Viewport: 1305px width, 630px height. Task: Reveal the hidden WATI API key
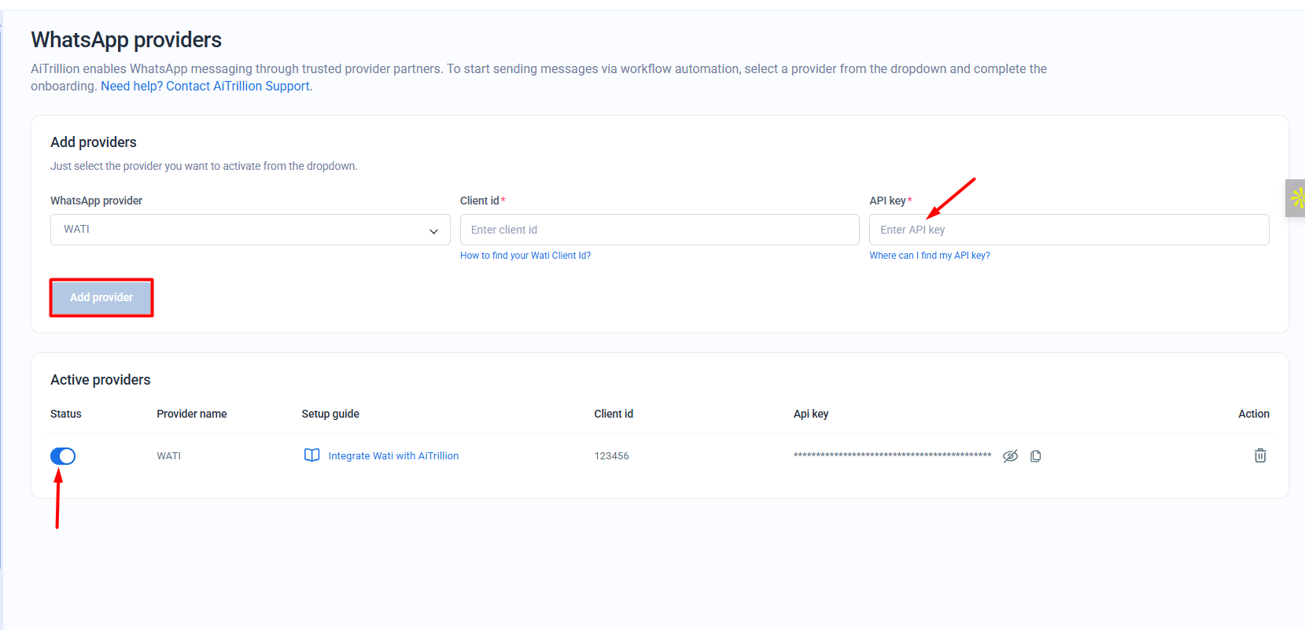[1011, 456]
